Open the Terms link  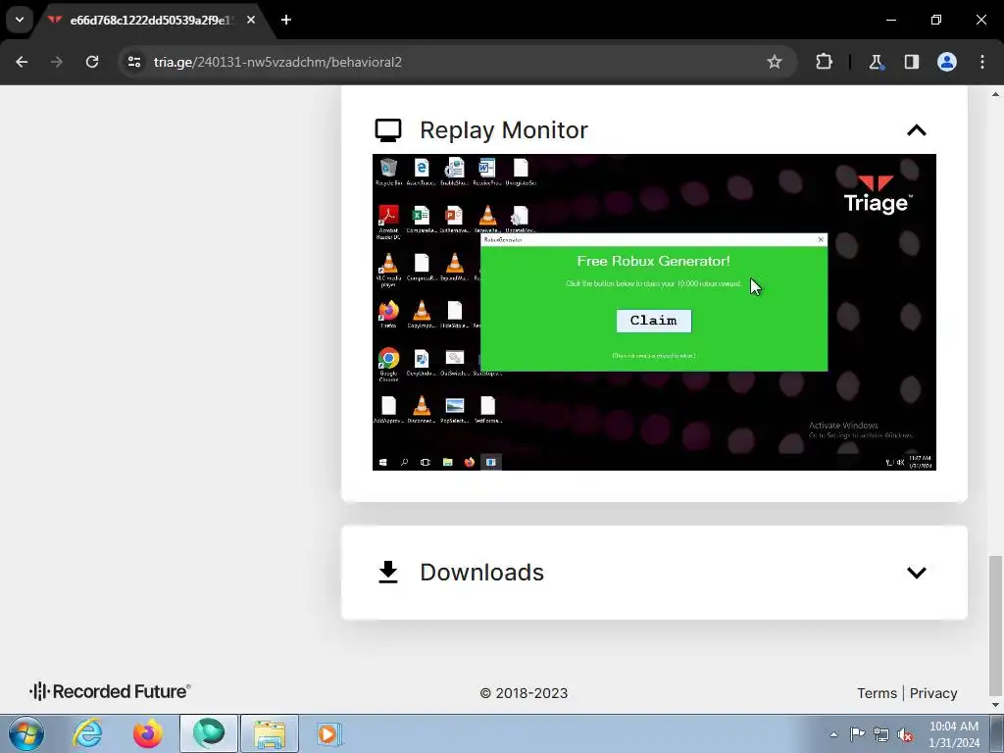pyautogui.click(x=877, y=693)
